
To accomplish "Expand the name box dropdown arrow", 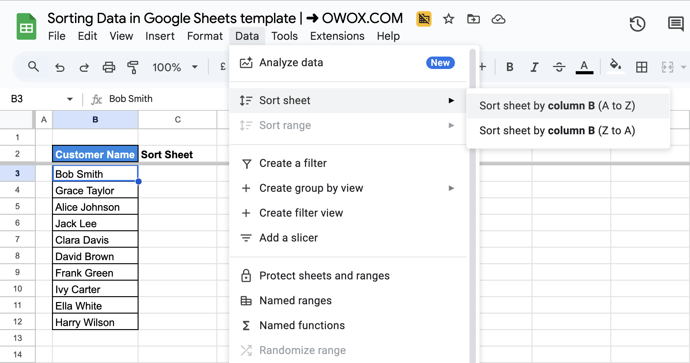I will pos(70,99).
